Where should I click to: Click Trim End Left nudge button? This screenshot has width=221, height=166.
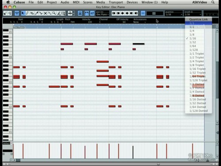[x=132, y=13]
